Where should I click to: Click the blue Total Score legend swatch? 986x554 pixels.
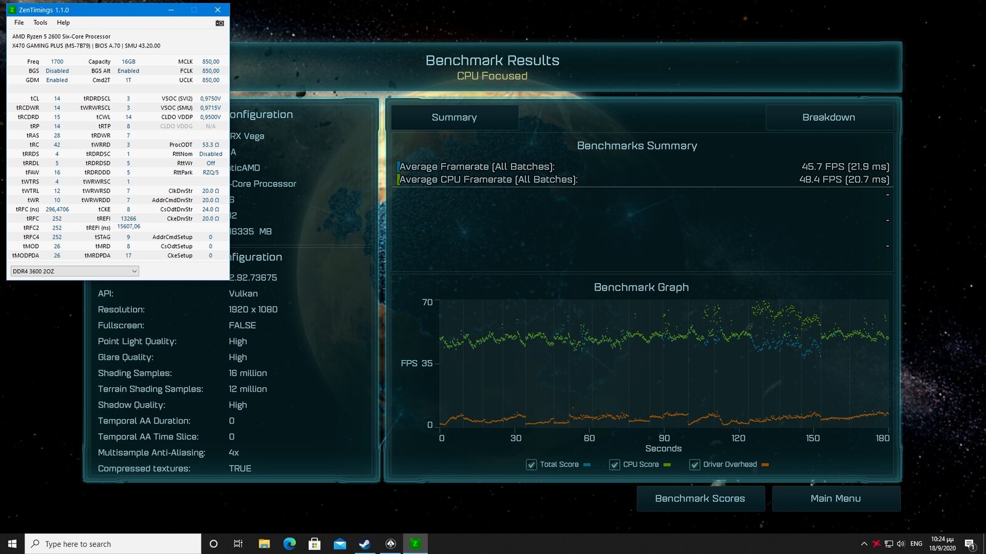[x=587, y=465]
